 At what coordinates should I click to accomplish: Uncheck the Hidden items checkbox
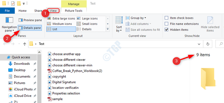pos(176,30)
